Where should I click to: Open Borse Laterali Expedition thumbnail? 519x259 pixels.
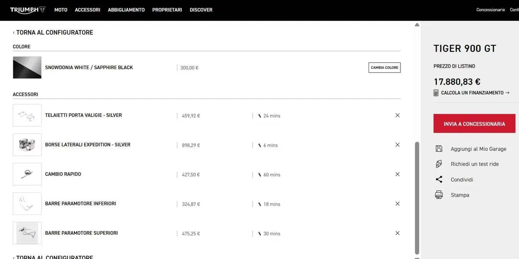point(27,145)
